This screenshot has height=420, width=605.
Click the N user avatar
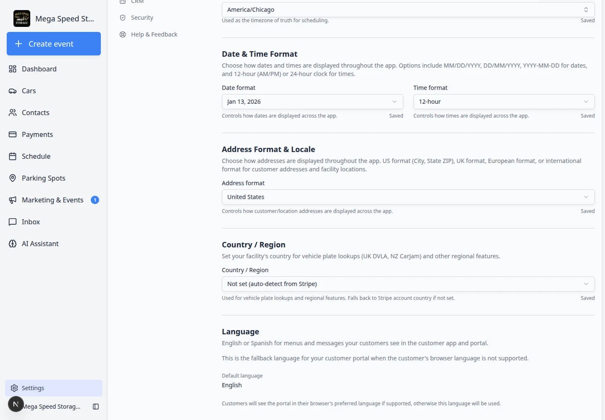[x=16, y=404]
